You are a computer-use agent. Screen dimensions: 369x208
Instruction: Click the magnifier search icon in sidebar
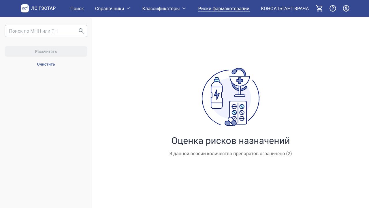(x=81, y=31)
